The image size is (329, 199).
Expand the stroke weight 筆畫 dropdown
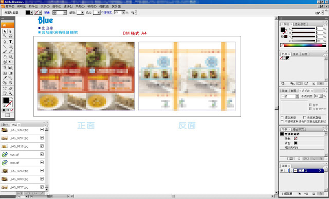[65, 12]
